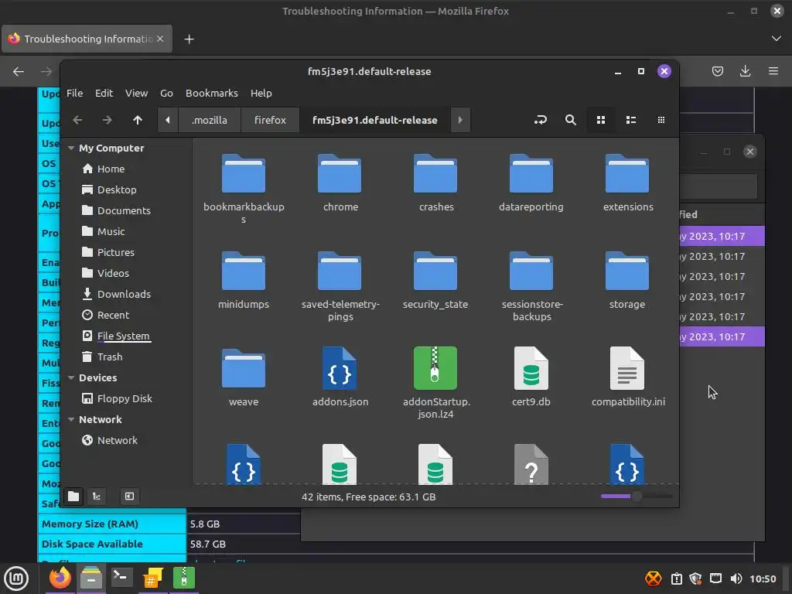792x594 pixels.
Task: Open Home in the sidebar
Action: point(103,169)
